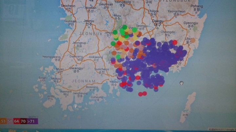Click the Mokpo city label

(56, 80)
